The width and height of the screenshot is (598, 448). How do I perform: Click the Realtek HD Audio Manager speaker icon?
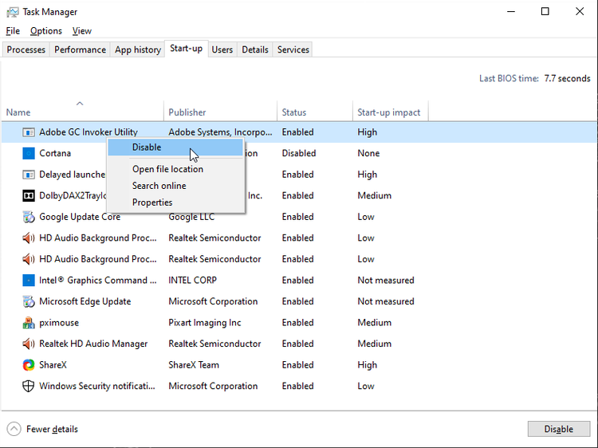[x=29, y=344]
